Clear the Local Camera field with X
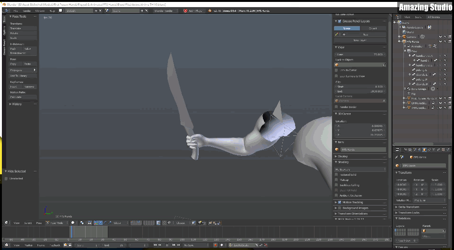Image resolution: width=454 pixels, height=250 pixels. point(384,101)
